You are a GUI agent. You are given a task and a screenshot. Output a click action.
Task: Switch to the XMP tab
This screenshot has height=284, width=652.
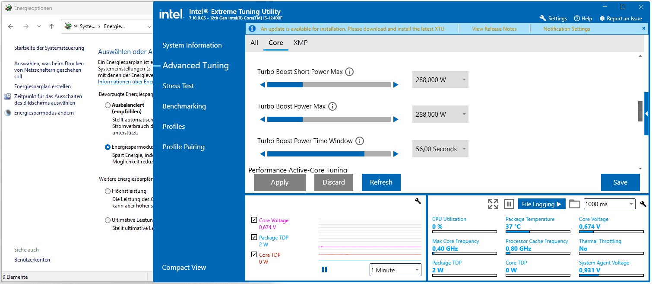click(x=301, y=42)
